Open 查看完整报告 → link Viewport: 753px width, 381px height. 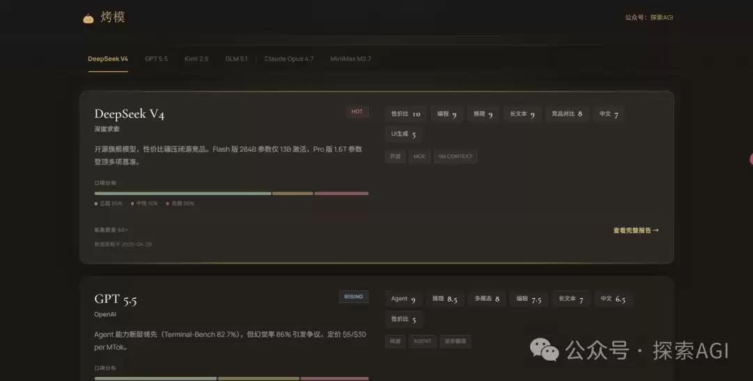[x=636, y=231]
